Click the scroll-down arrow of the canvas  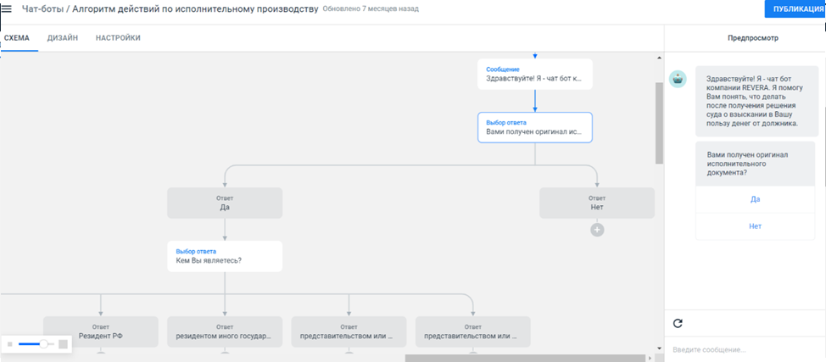659,348
